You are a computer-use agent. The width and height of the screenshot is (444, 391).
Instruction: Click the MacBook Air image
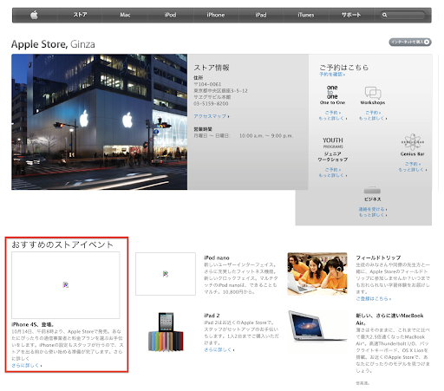tap(317, 326)
